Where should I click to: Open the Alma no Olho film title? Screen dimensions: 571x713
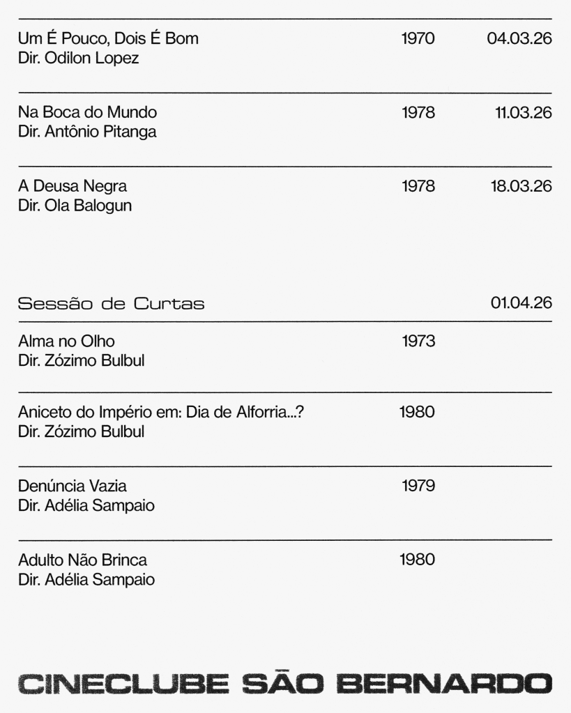[66, 342]
